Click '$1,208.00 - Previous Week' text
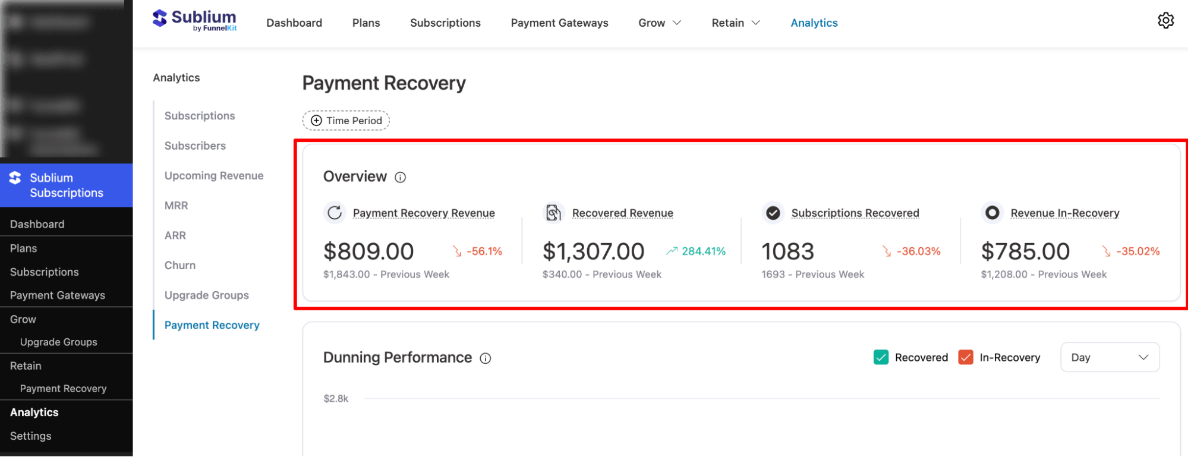The image size is (1188, 457). [1044, 275]
